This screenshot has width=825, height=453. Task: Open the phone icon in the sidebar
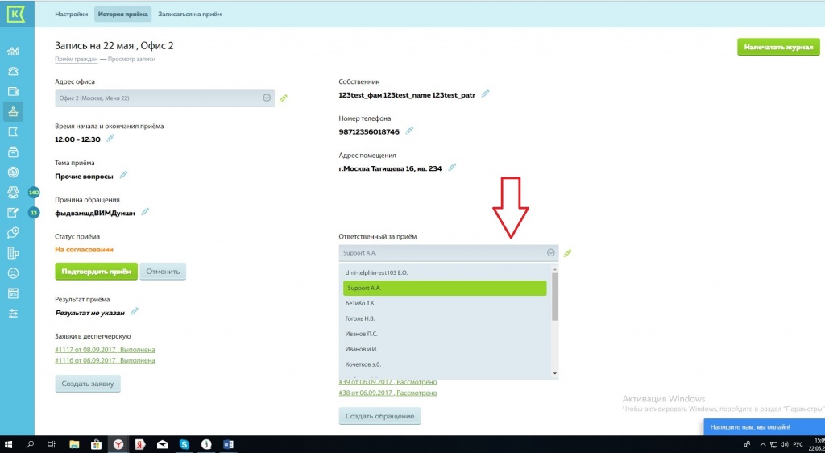click(x=14, y=71)
